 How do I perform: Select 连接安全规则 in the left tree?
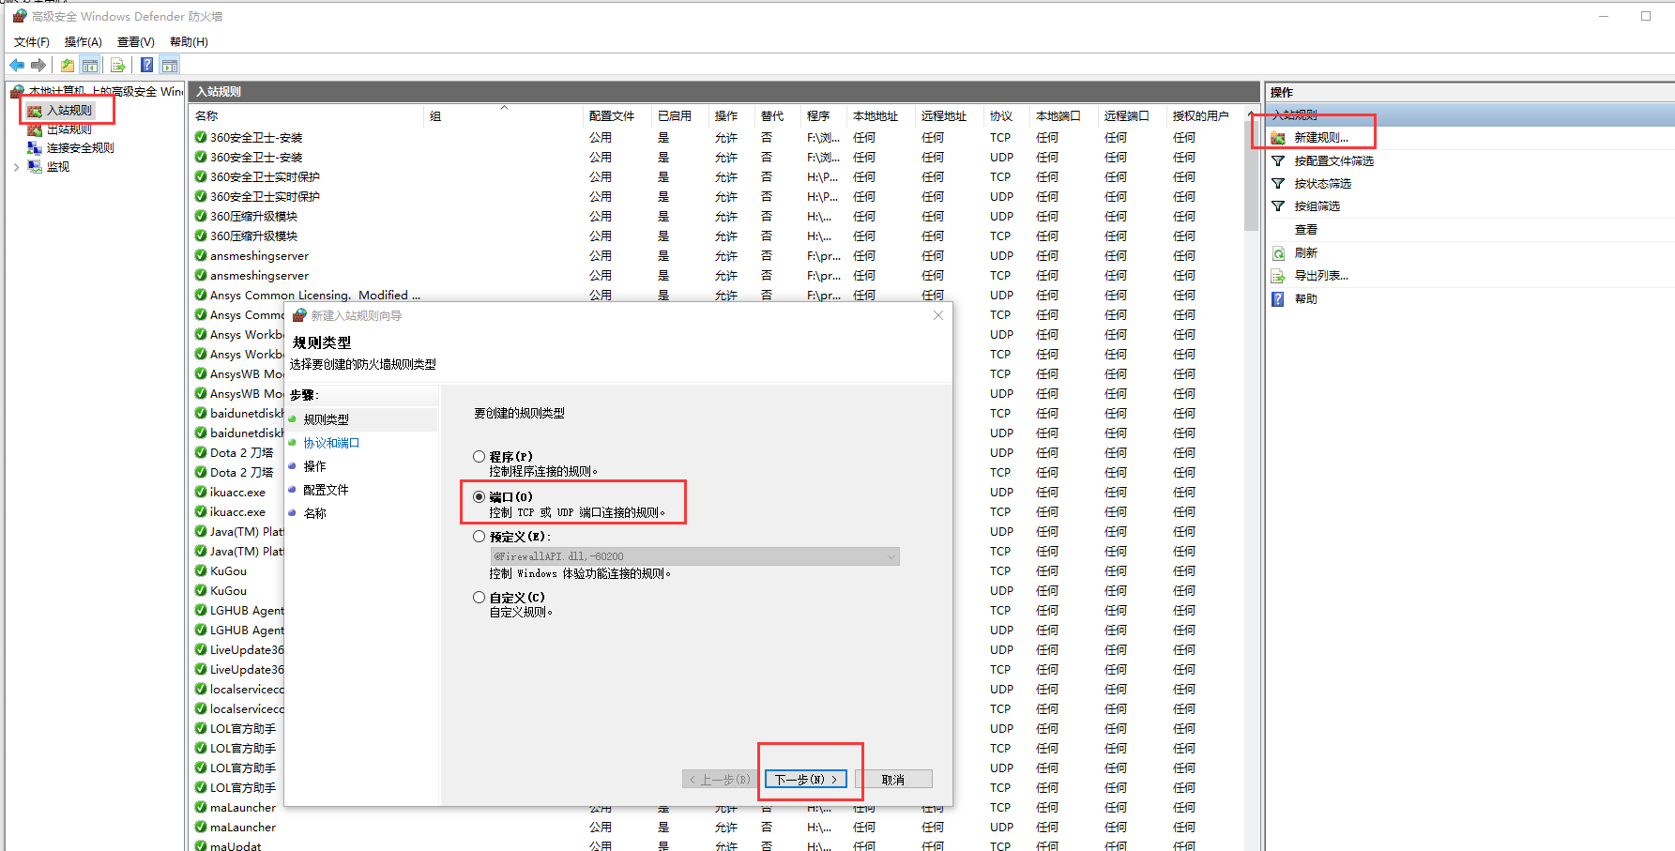tap(81, 148)
